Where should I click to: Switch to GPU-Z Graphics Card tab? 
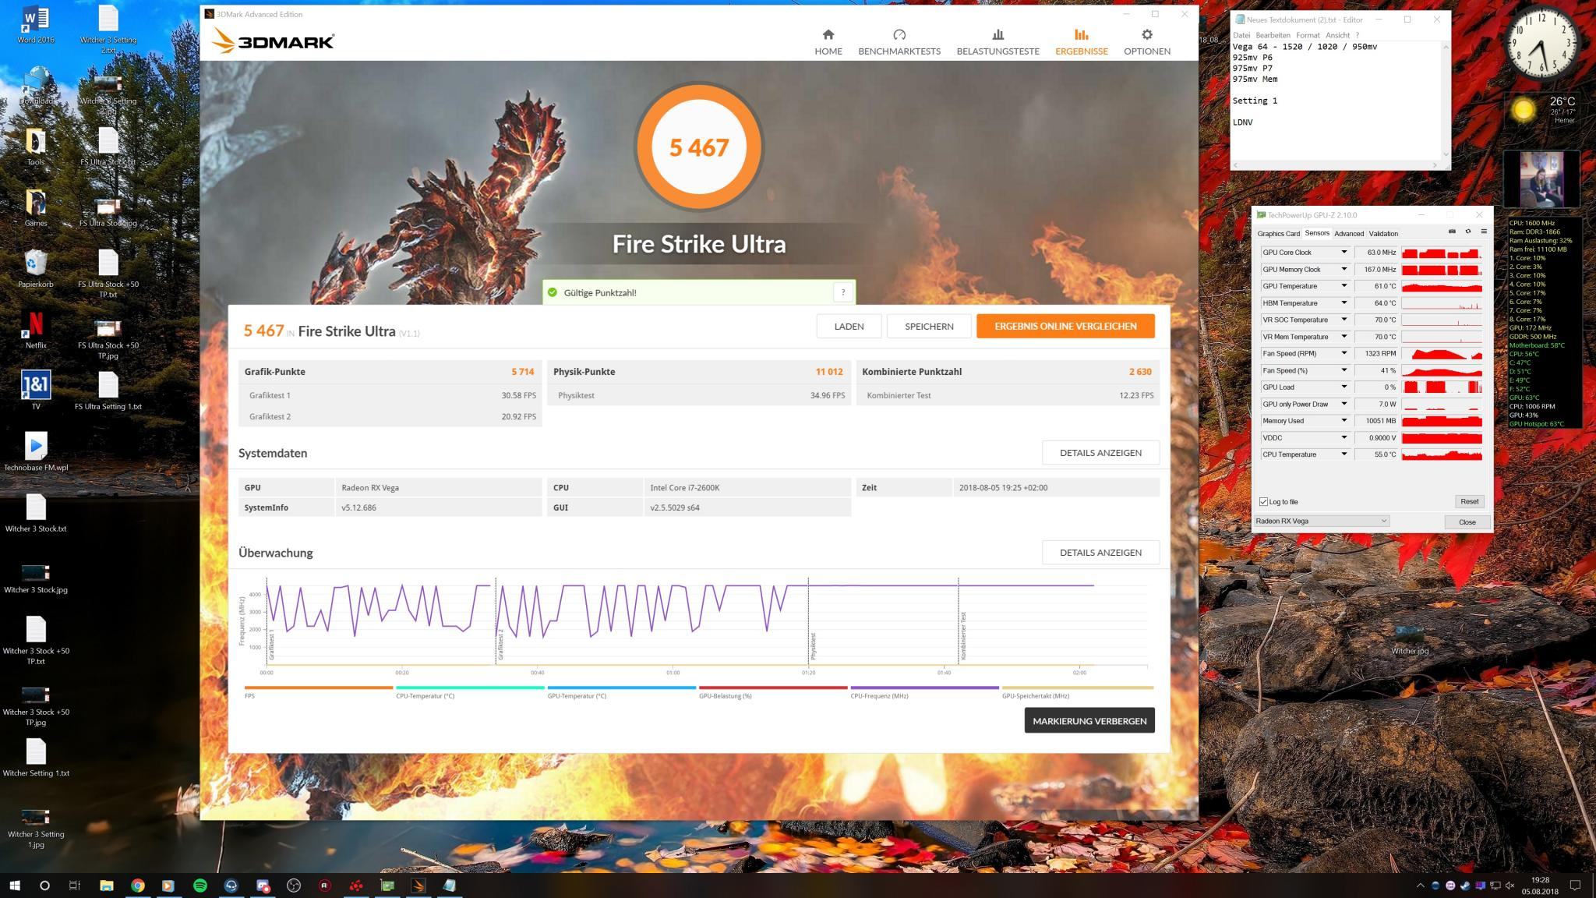[1278, 234]
